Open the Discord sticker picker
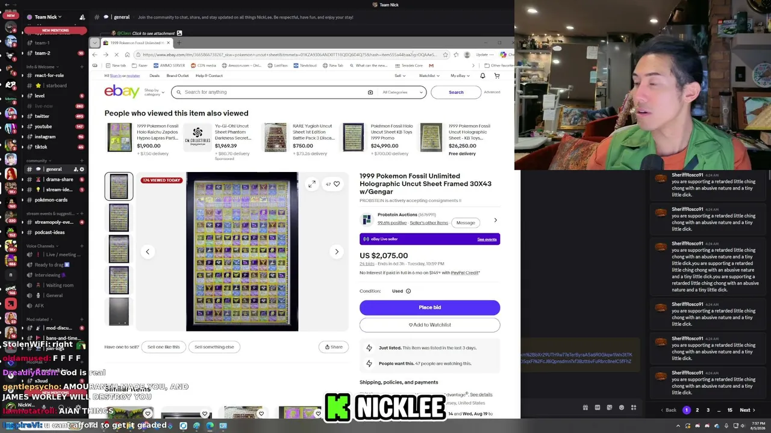The height and width of the screenshot is (433, 771). (x=610, y=408)
